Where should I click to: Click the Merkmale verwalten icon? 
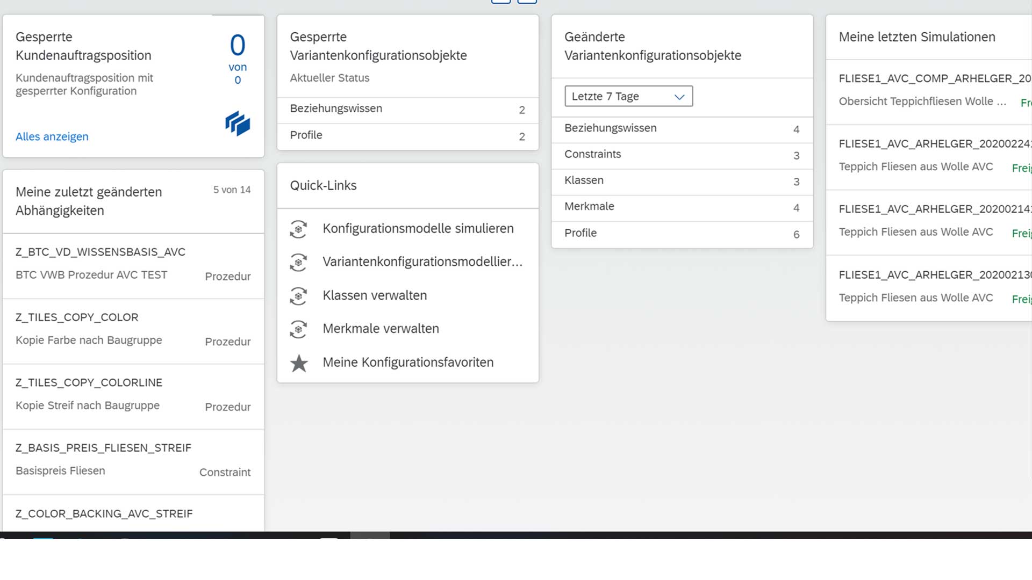point(298,329)
